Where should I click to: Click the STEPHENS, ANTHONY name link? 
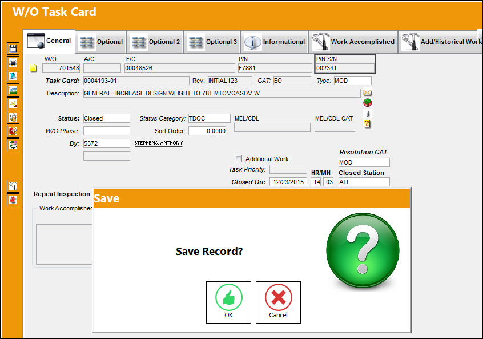tap(159, 143)
